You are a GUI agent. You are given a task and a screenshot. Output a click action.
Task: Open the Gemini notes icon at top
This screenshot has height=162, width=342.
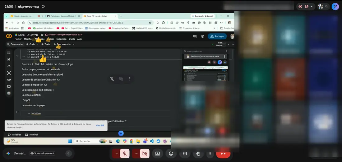pyautogui.click(x=307, y=7)
